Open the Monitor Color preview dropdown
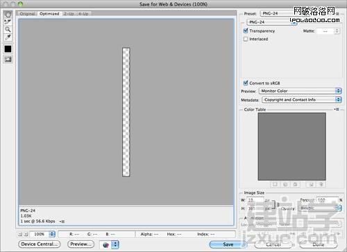The height and width of the screenshot is (252, 347). 301,91
